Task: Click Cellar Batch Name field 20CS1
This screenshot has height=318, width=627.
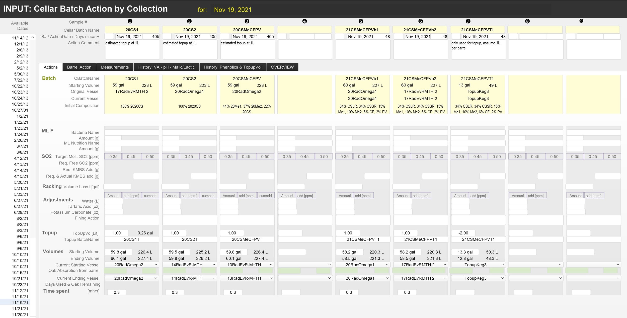Action: click(x=132, y=30)
